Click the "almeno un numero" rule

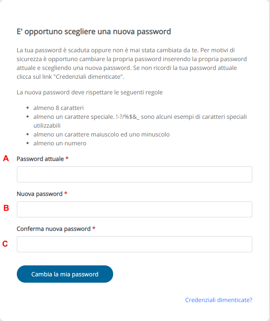pyautogui.click(x=60, y=143)
